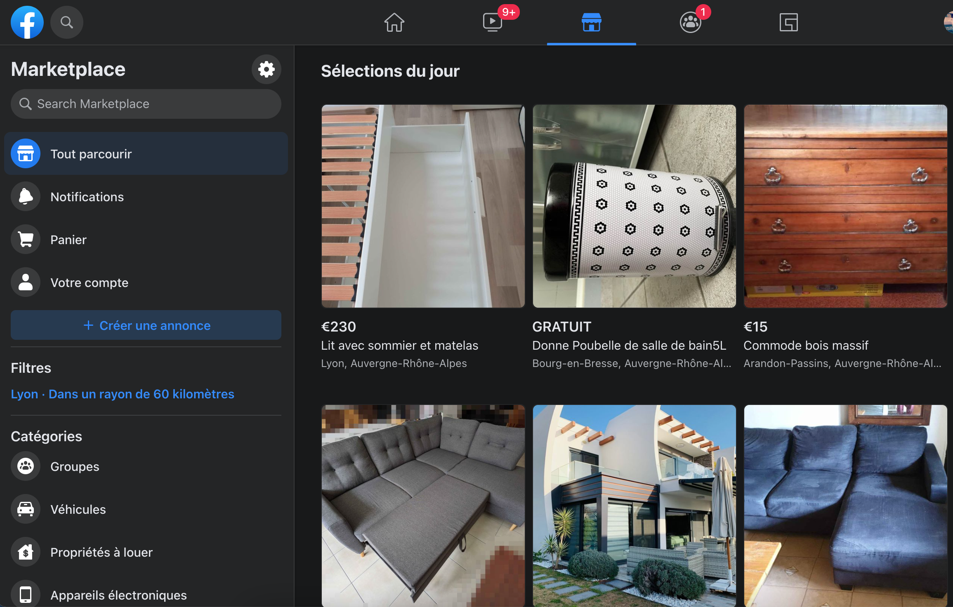The height and width of the screenshot is (607, 953).
Task: Open the Commode bois massif listing thumbnail
Action: click(845, 206)
